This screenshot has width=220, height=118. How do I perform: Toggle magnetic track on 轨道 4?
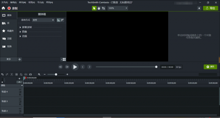click(x=20, y=92)
